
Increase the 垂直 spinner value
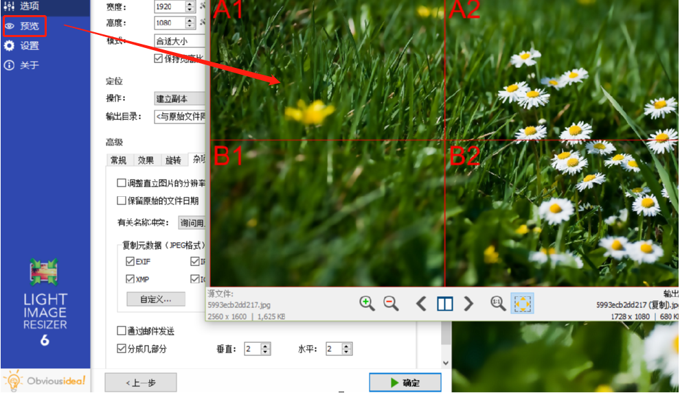(x=266, y=346)
